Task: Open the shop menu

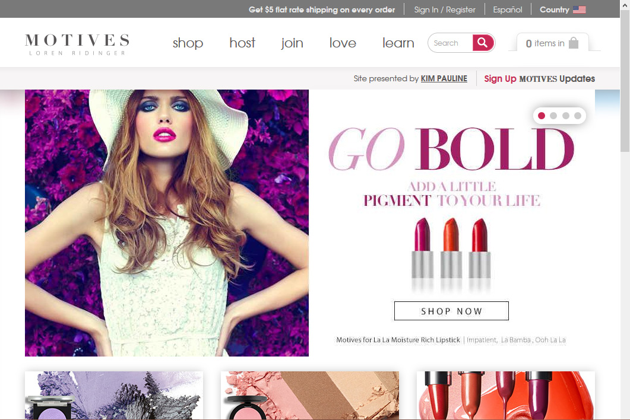Action: [x=188, y=43]
